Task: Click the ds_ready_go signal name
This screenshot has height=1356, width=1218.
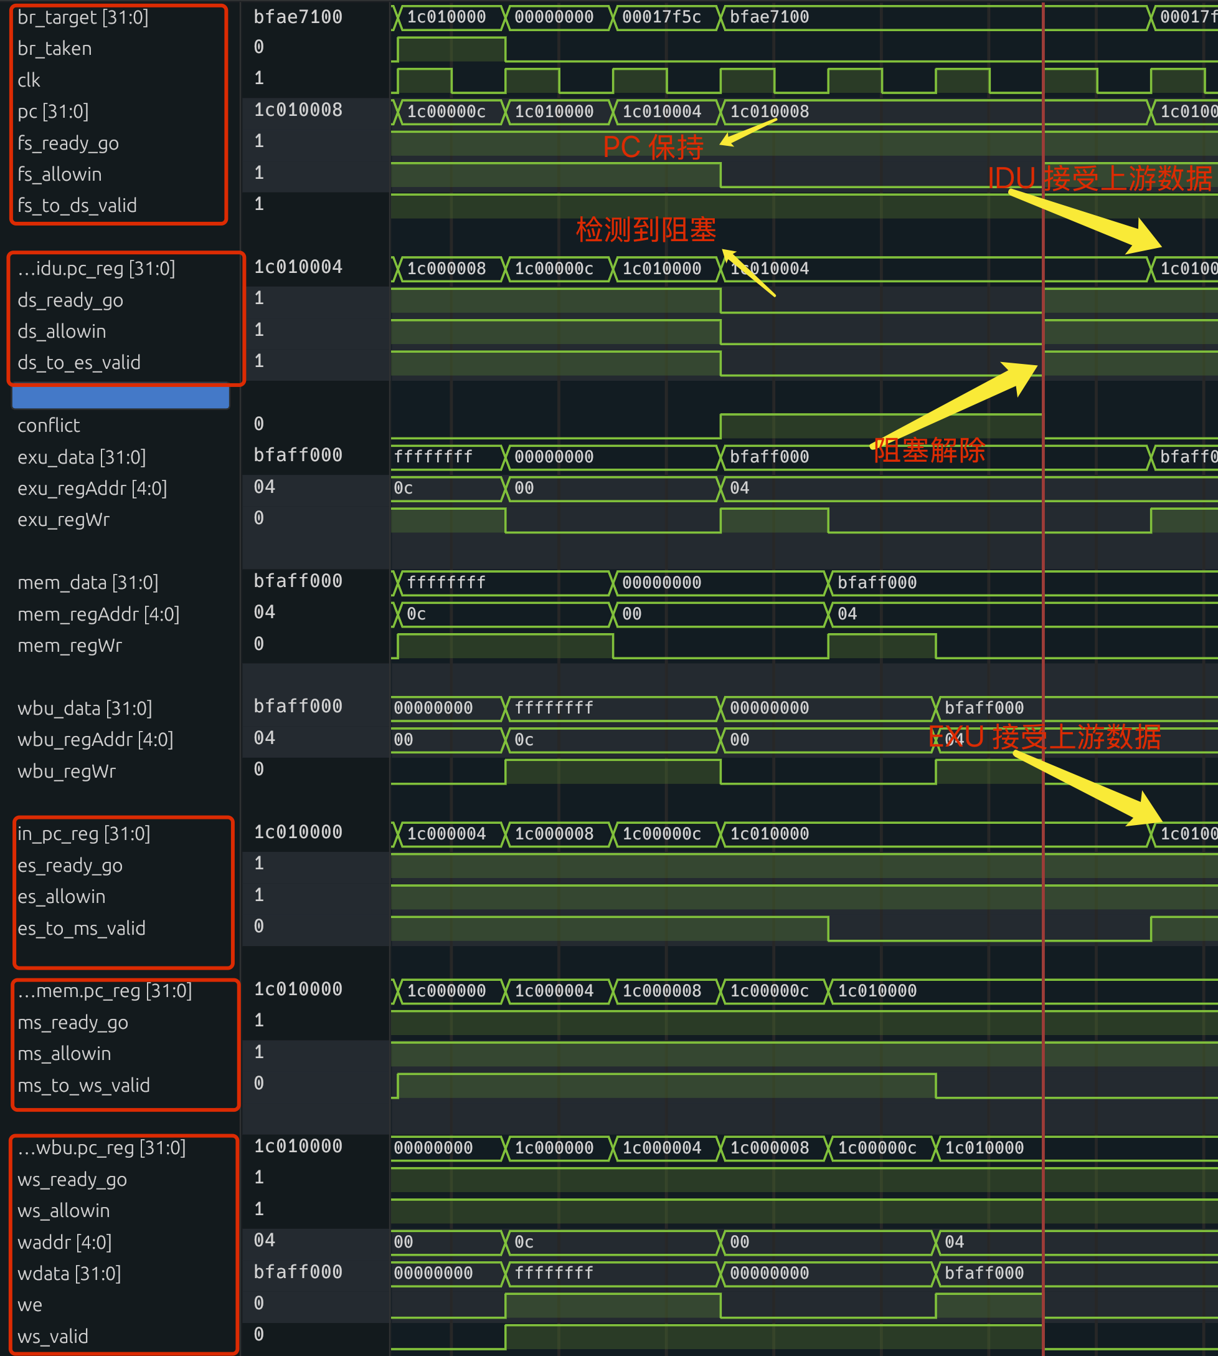Action: (x=70, y=300)
